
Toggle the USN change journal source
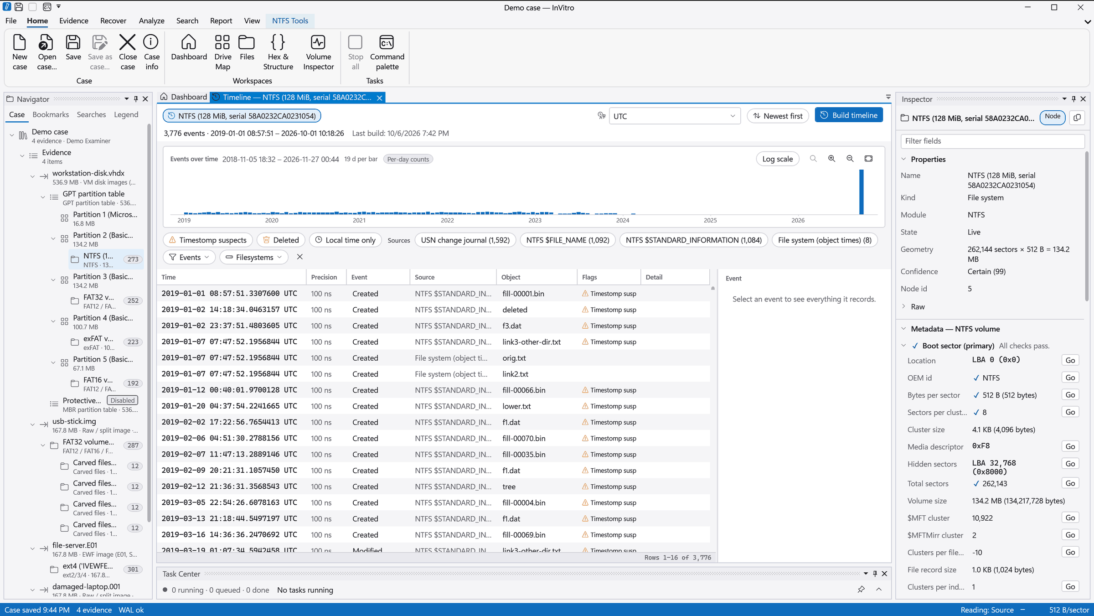[x=465, y=240]
